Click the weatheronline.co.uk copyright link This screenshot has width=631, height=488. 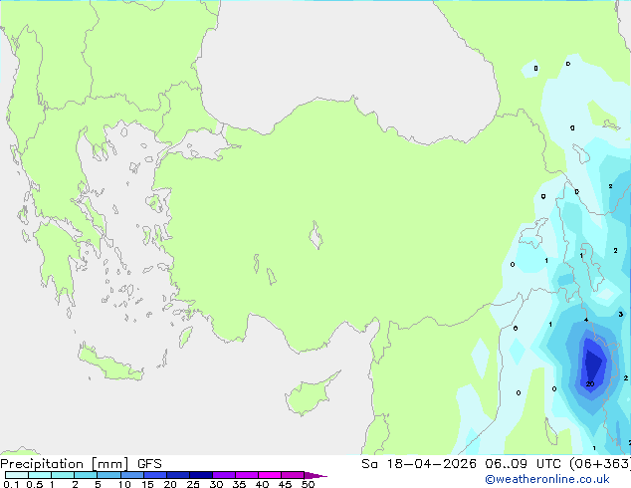[547, 479]
